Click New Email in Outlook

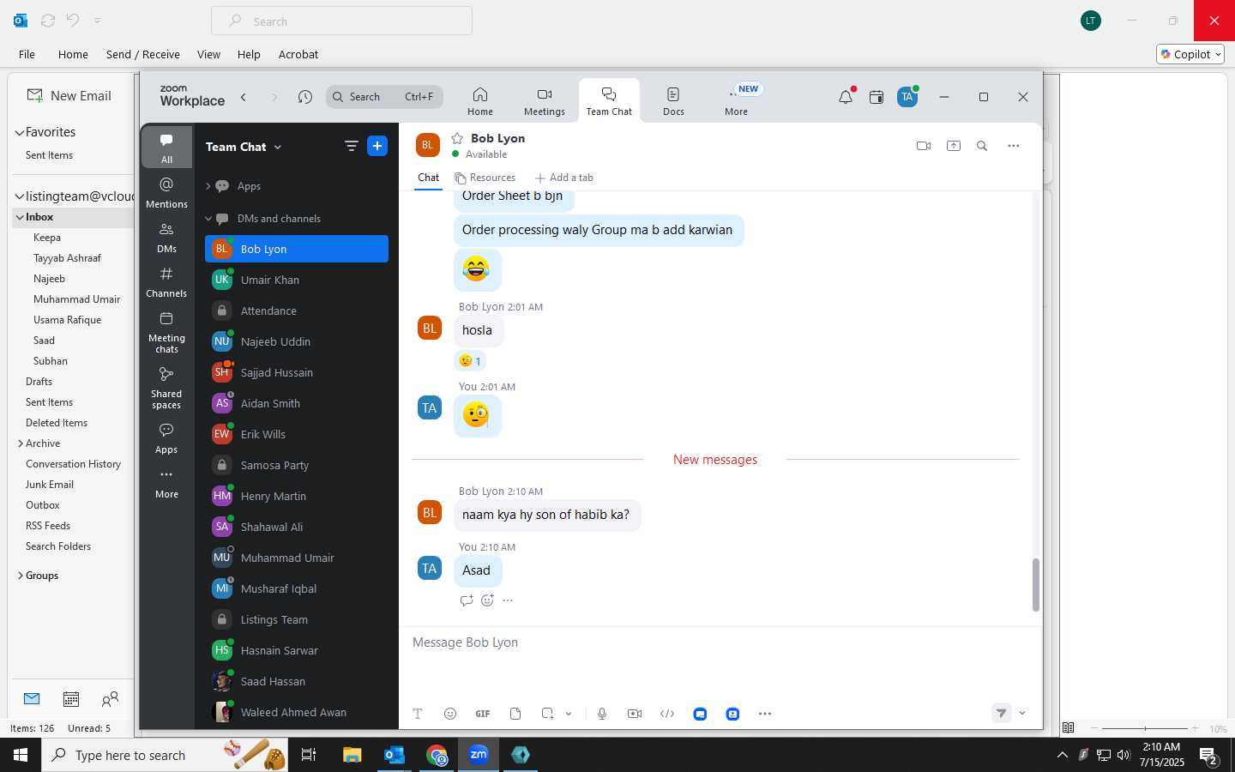(69, 95)
